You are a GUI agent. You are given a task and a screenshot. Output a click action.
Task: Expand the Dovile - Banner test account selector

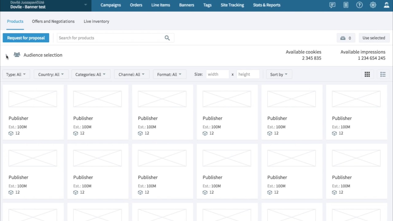coord(85,5)
